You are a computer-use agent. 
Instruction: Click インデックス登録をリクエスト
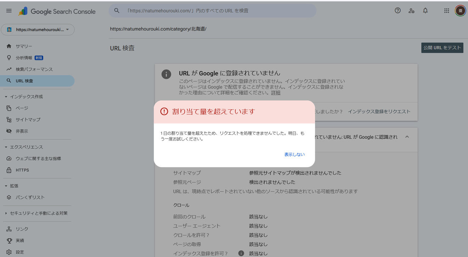point(379,111)
